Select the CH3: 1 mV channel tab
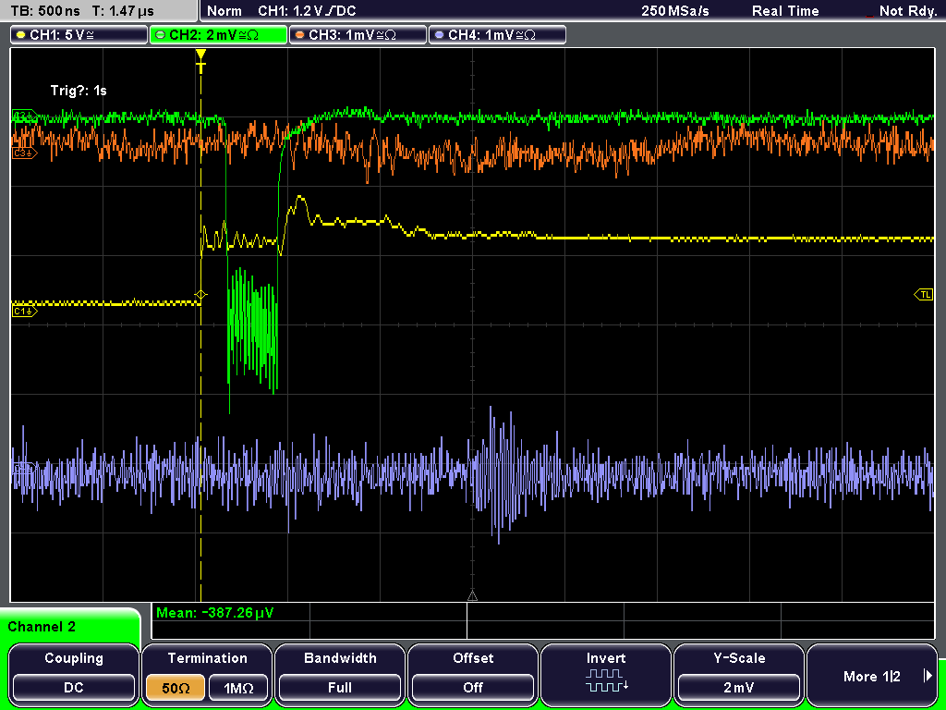 [x=358, y=35]
